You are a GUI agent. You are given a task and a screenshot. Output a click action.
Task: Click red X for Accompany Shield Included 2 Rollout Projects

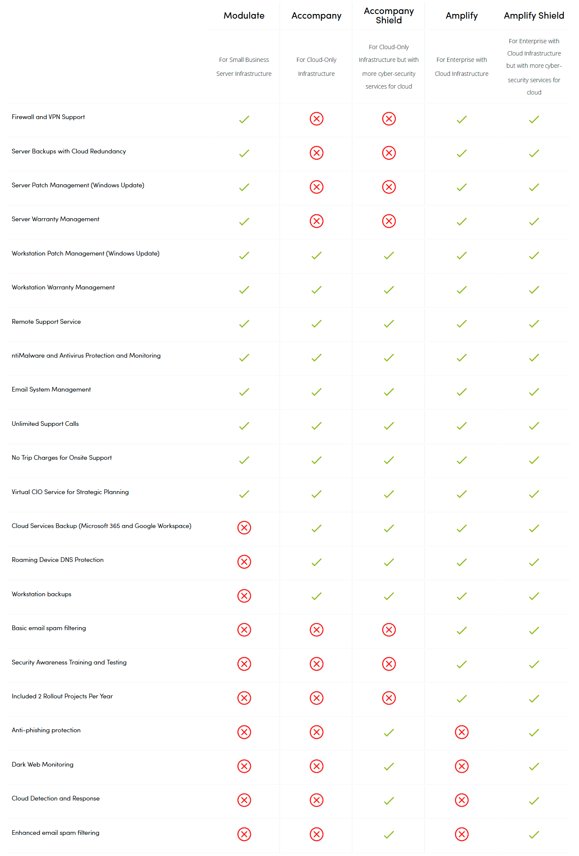coord(389,698)
